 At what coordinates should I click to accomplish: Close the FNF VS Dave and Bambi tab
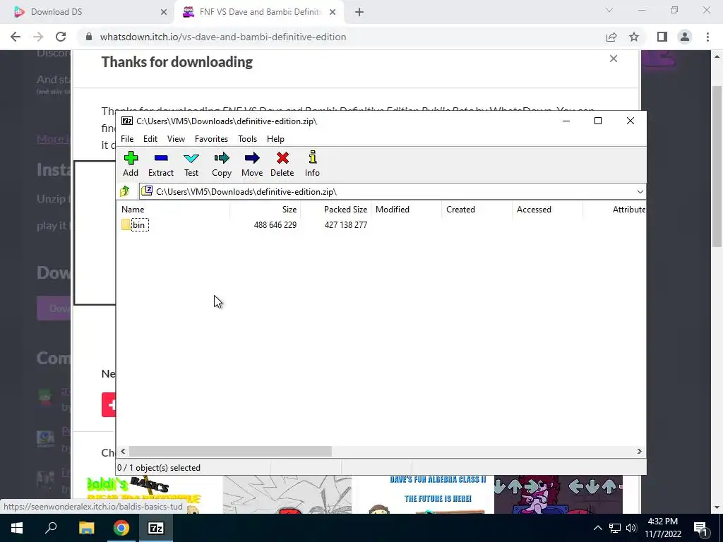(333, 13)
